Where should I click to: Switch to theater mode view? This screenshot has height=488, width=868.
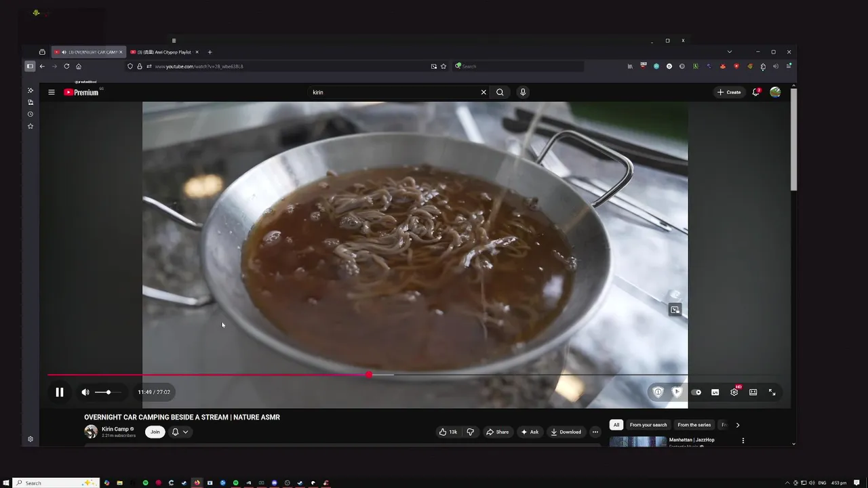753,392
